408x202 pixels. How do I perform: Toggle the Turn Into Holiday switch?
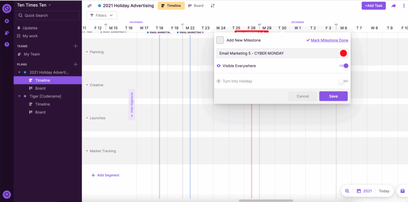pos(343,81)
